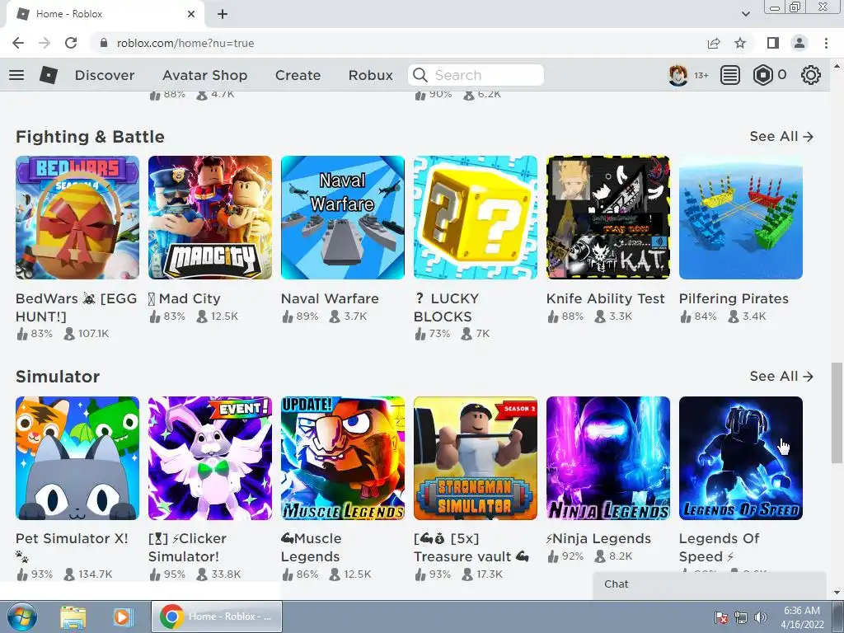Open Knife Ability Test thumbnail
The height and width of the screenshot is (633, 844).
608,218
